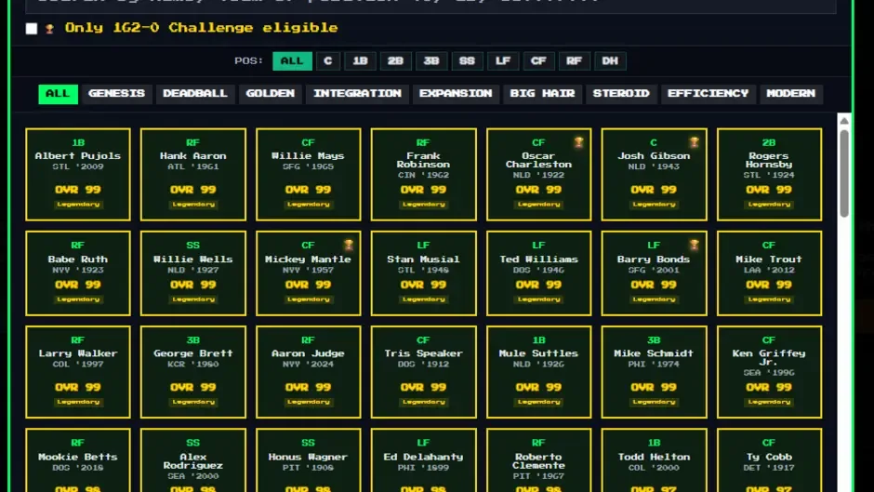Select INTEGRATION era filter
Viewport: 874px width, 492px height.
357,94
